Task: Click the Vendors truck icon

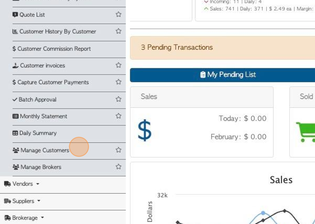Action: (x=7, y=184)
